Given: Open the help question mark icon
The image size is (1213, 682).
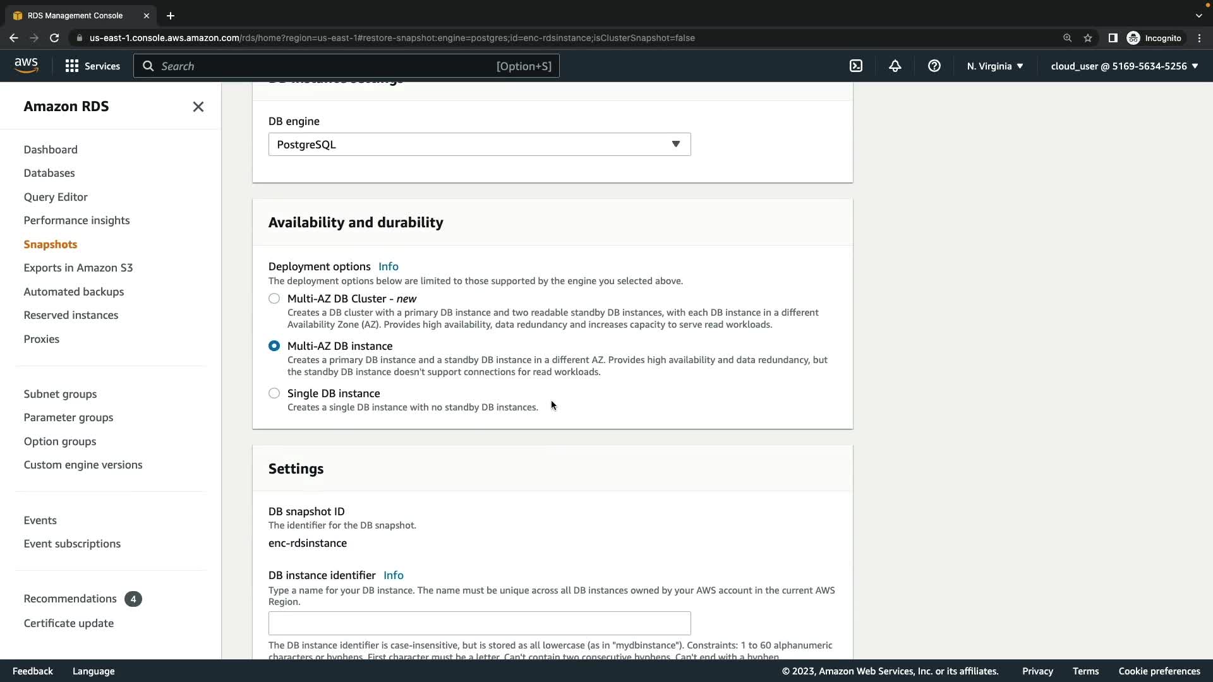Looking at the screenshot, I should (934, 66).
